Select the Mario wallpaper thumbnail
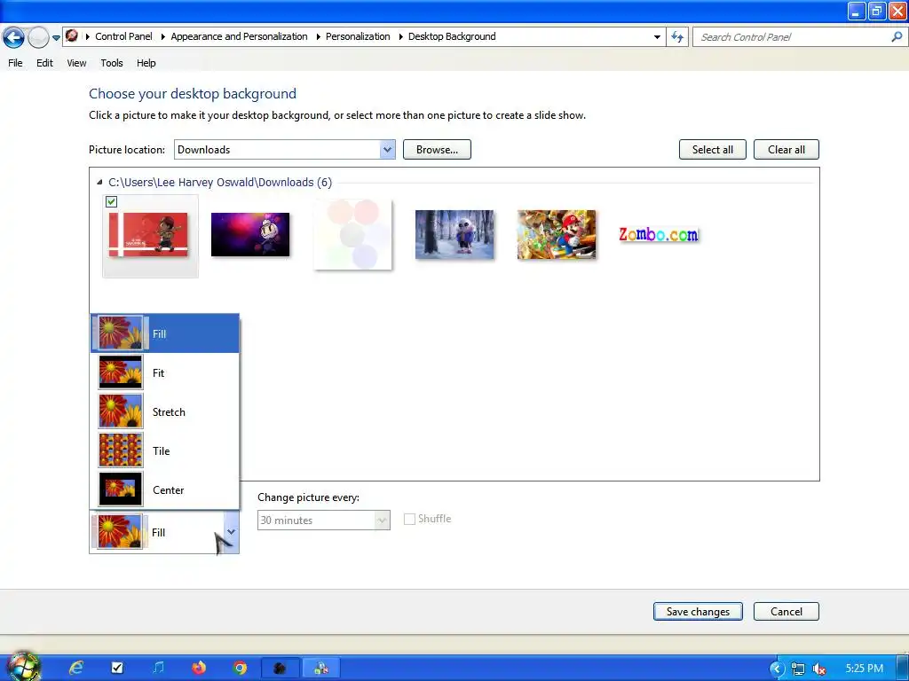Screen dimensions: 909x681 coord(557,234)
